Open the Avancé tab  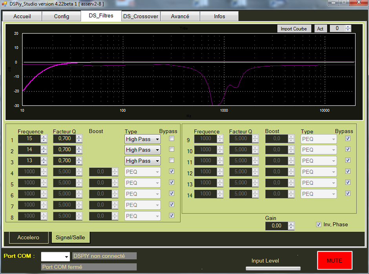point(180,16)
